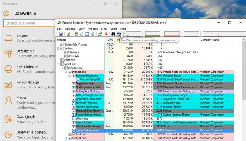
Task: Click the gear icon beside USTAWIENIA
Action: (x=6, y=14)
